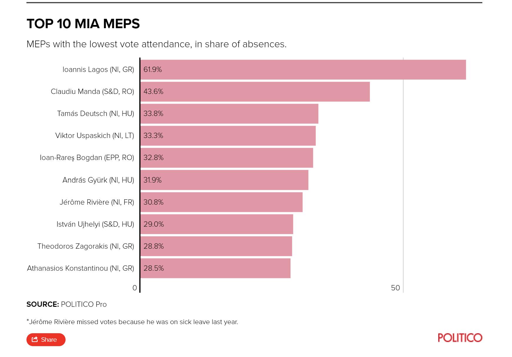Click the Claudiu Manda name label

coord(92,92)
